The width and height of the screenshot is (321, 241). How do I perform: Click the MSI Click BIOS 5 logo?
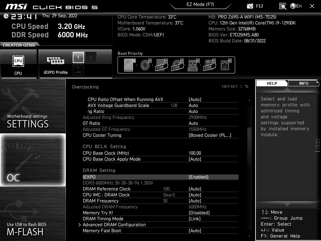tap(51, 7)
